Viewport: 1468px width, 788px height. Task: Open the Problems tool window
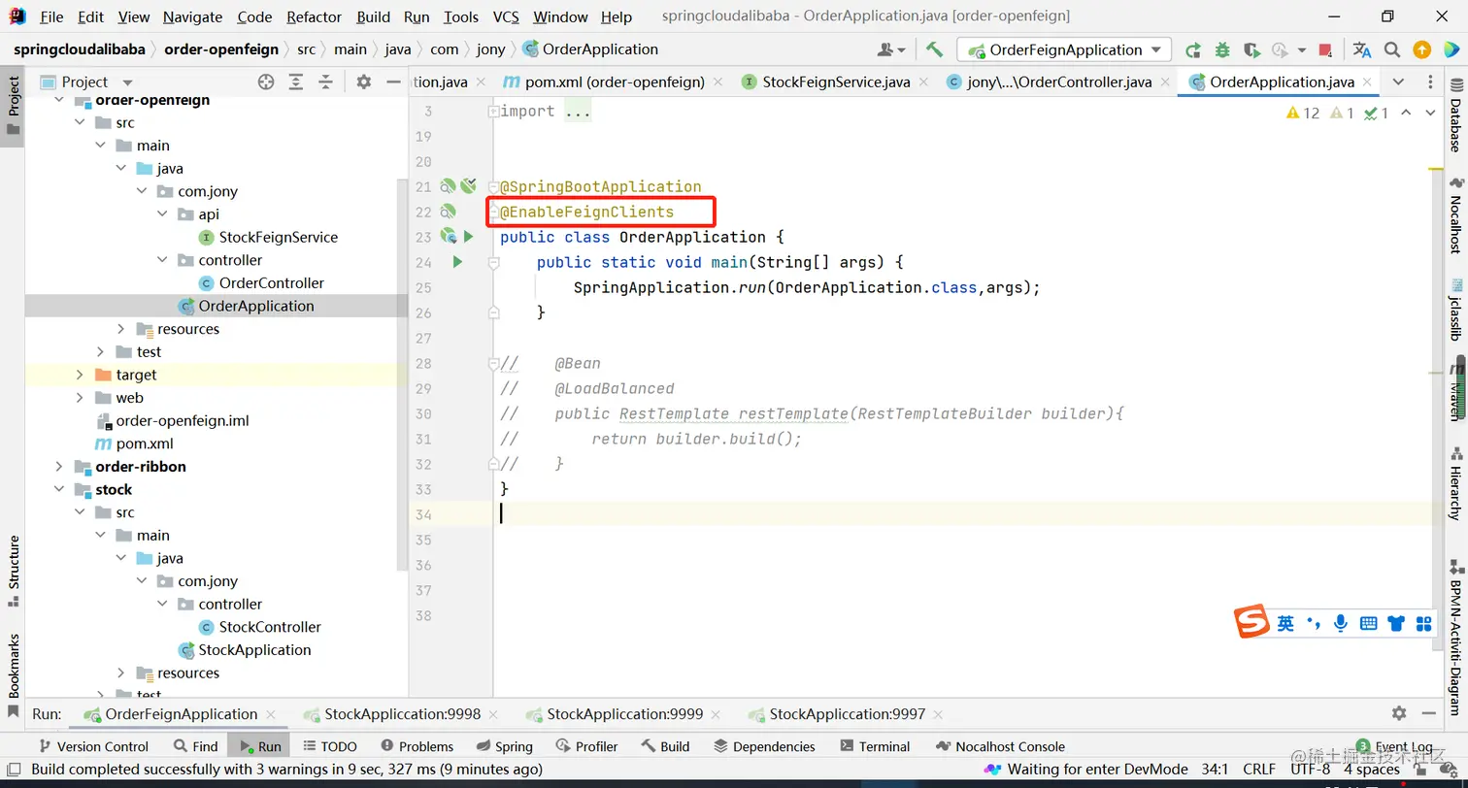click(x=417, y=746)
